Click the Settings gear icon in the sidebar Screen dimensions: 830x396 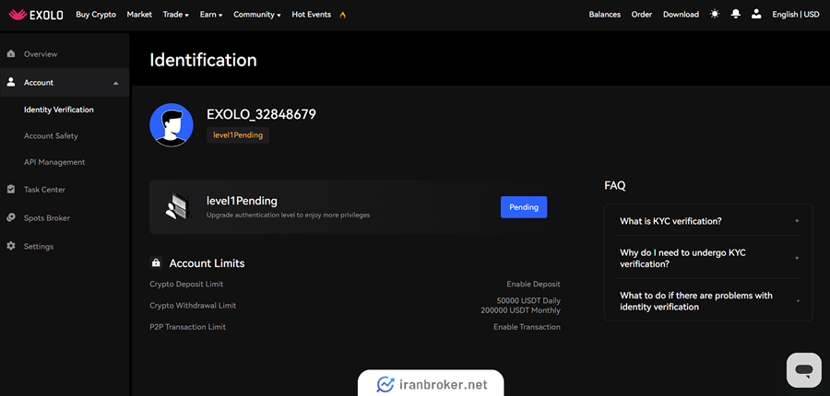[10, 247]
